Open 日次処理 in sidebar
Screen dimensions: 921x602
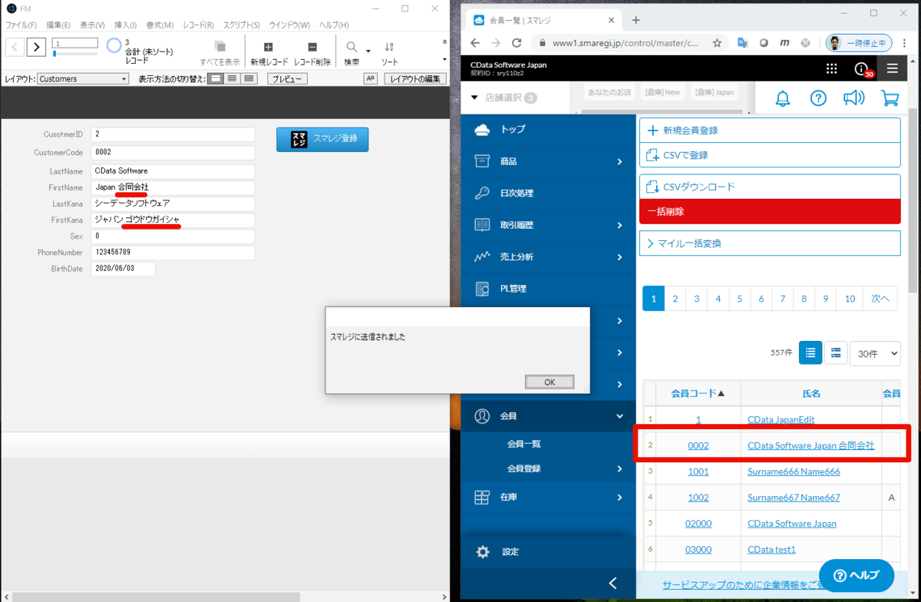[x=549, y=193]
